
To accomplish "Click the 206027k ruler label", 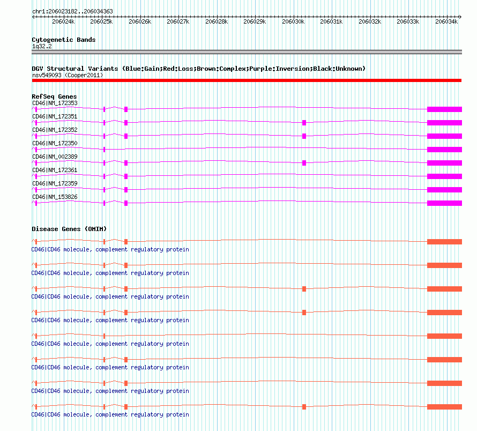I will (178, 21).
